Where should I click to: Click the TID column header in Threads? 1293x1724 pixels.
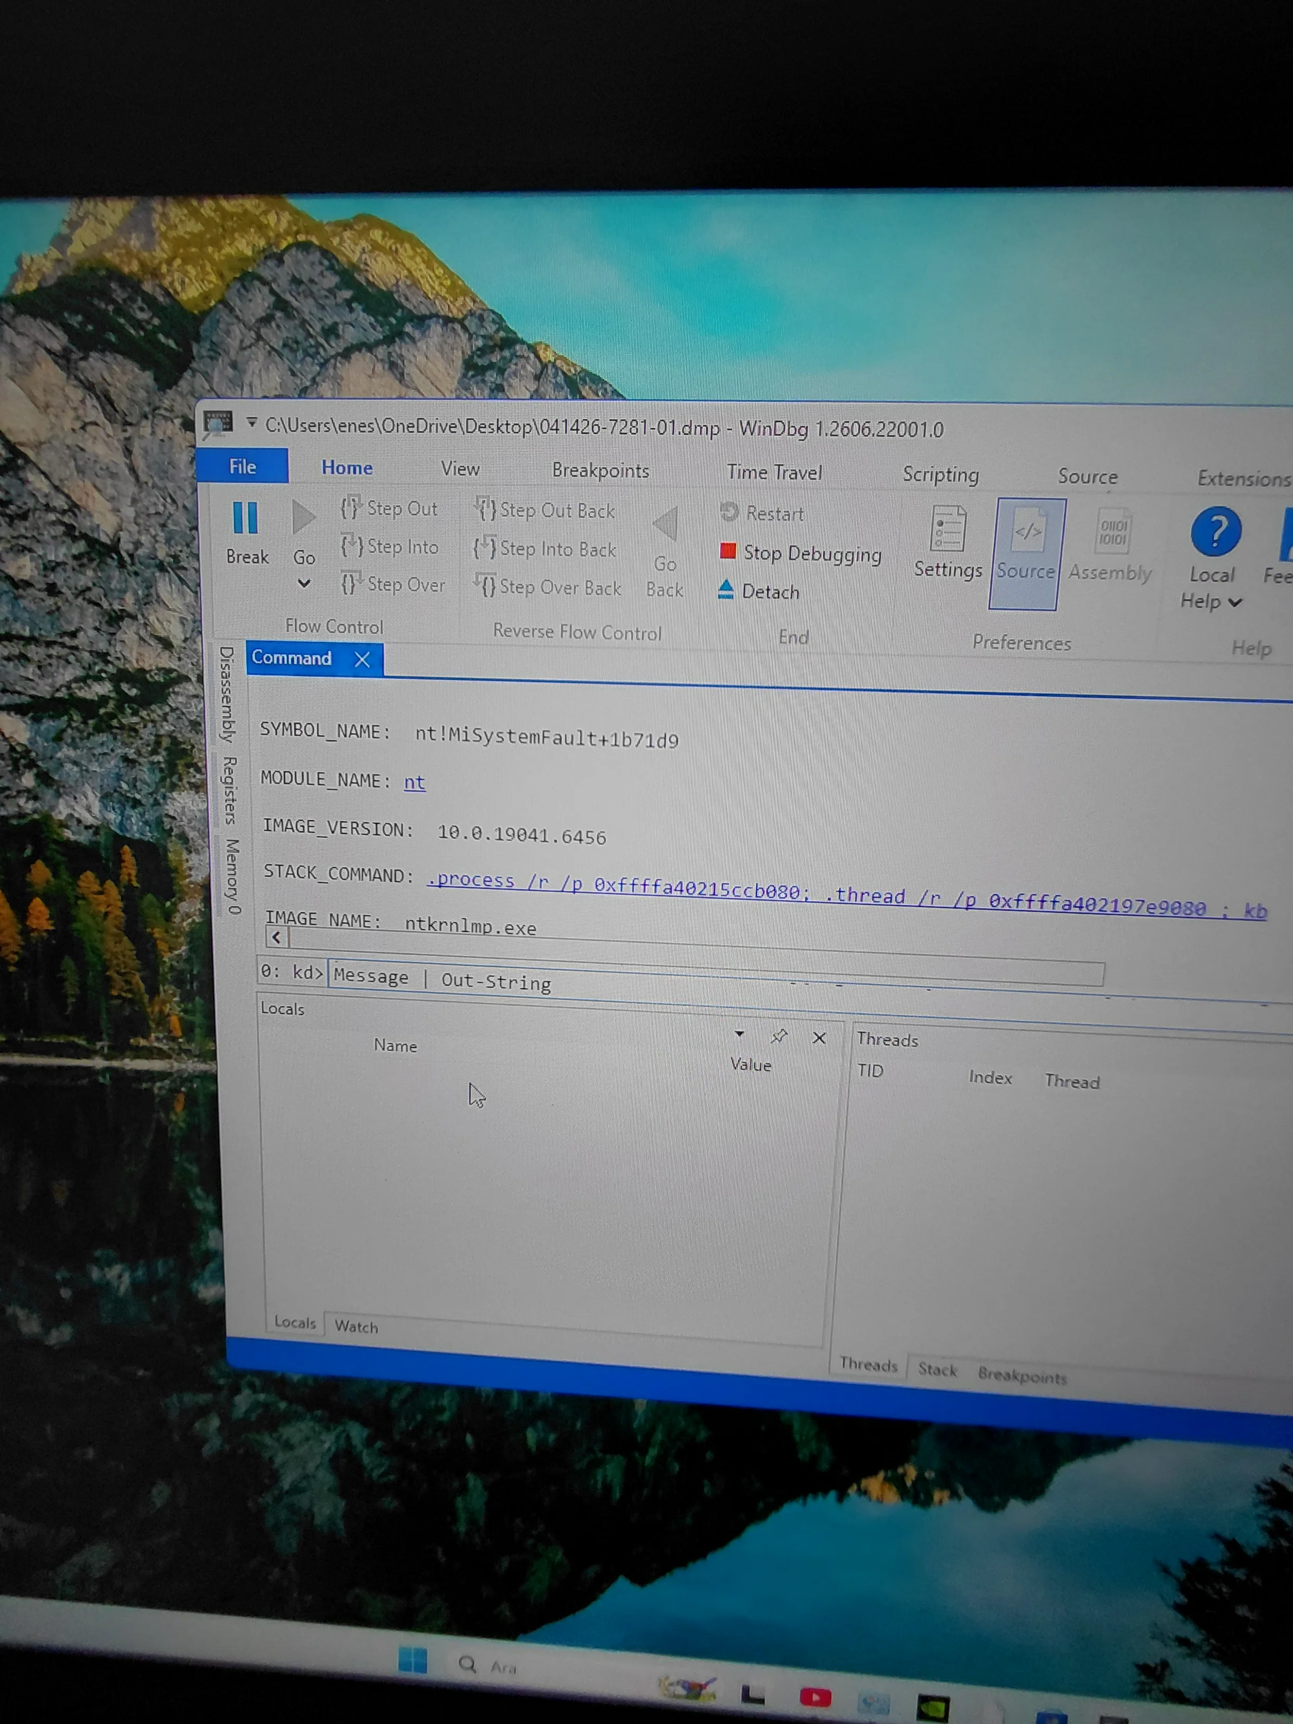click(870, 1070)
